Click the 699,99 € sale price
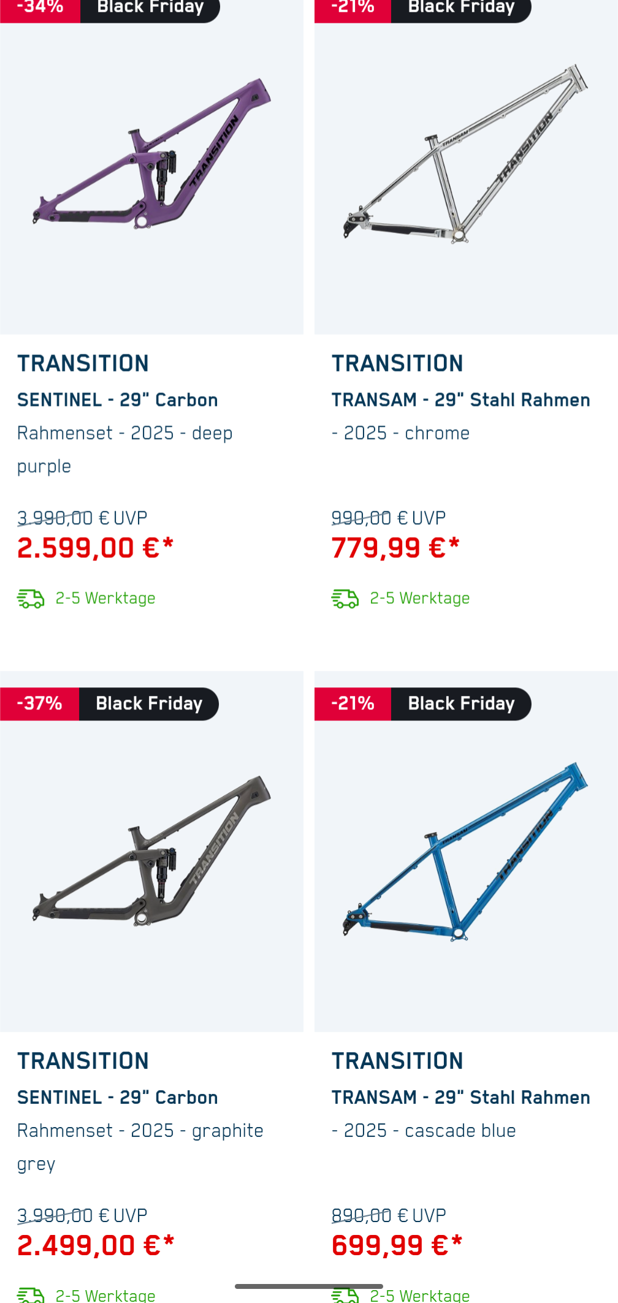Screen dimensions: 618x1303 pos(397,1245)
